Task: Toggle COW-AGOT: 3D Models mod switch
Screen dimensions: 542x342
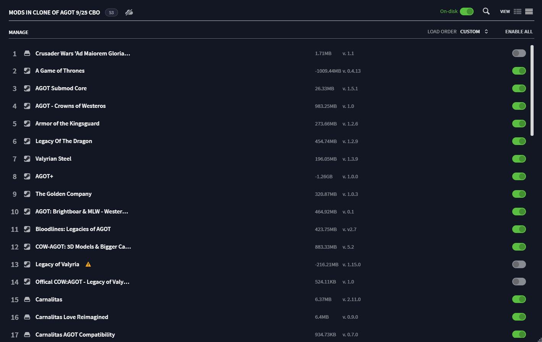Action: tap(519, 247)
